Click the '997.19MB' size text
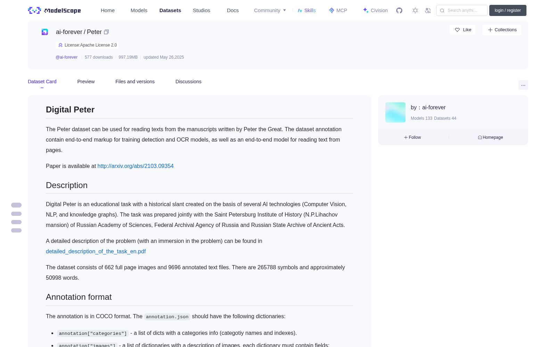 (128, 57)
